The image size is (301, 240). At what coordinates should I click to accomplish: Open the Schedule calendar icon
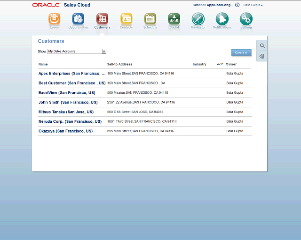150,19
